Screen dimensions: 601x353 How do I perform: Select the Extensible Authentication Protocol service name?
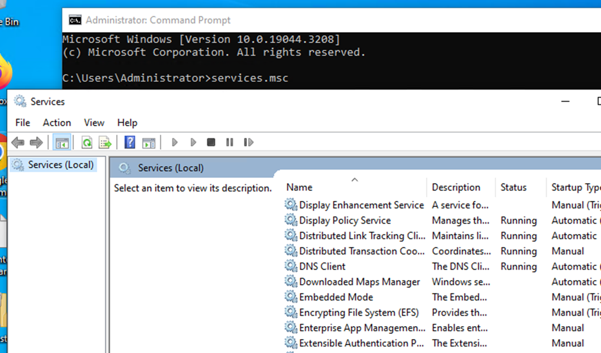[x=361, y=343]
